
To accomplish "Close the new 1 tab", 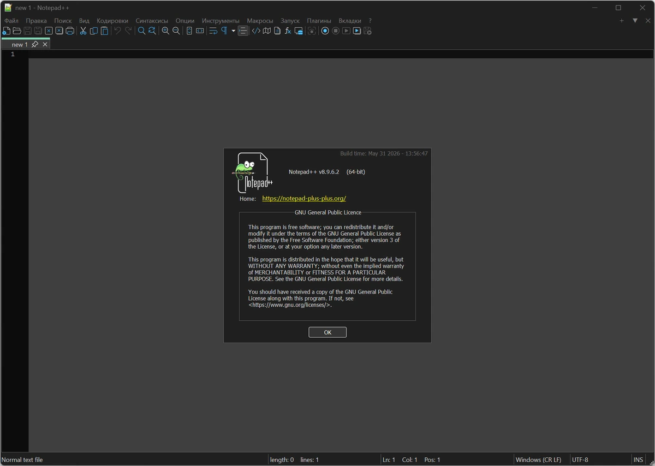I will click(45, 44).
